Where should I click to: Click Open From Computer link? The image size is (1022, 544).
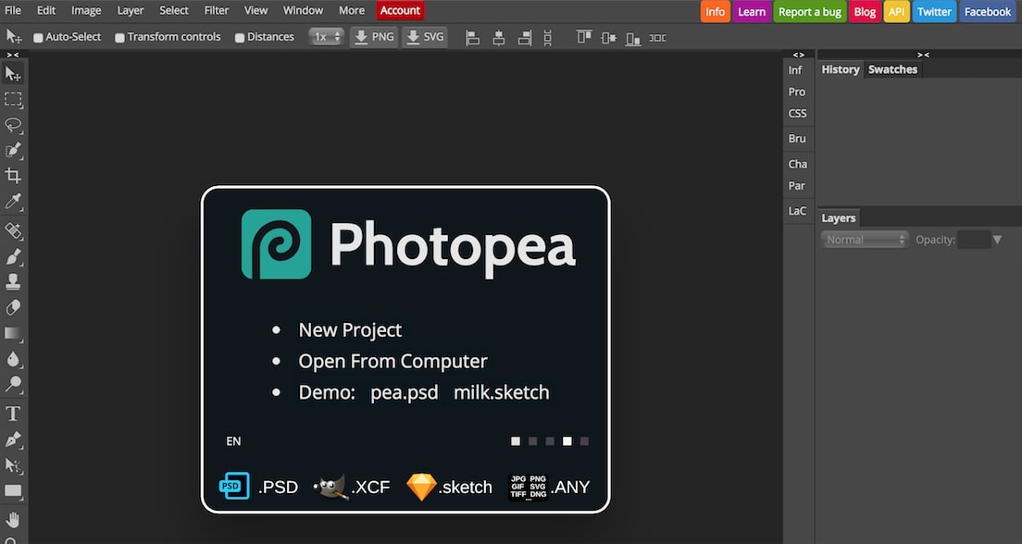coord(393,361)
